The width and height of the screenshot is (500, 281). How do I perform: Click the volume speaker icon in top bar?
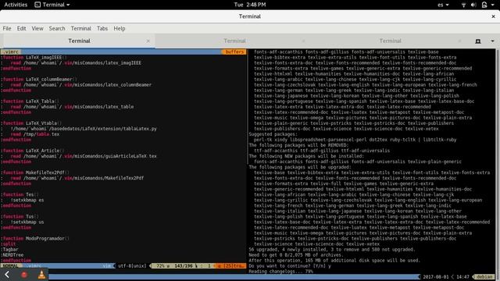point(473,5)
